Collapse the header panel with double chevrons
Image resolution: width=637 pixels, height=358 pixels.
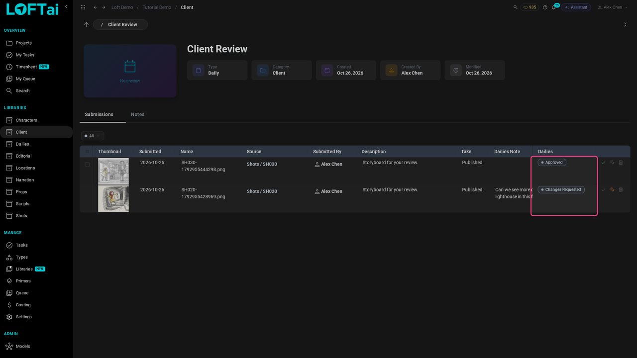tap(625, 24)
